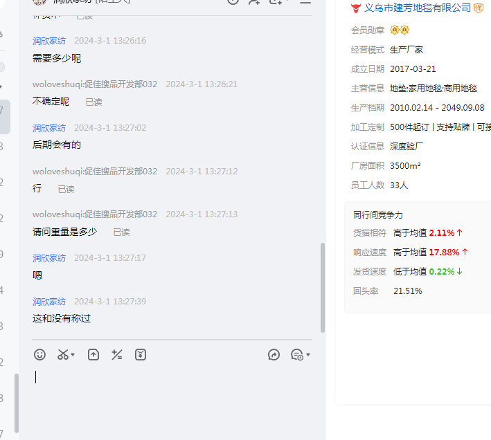Click the forward arrow bubble icon
This screenshot has width=491, height=440.
click(274, 355)
